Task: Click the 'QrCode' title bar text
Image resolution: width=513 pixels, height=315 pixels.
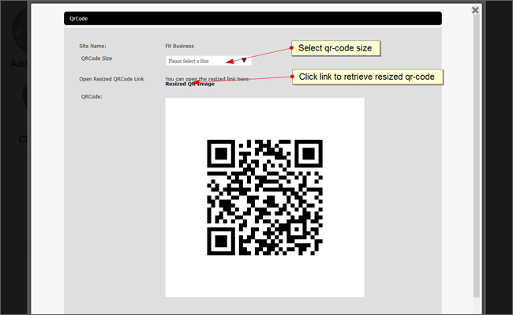Action: click(x=78, y=19)
